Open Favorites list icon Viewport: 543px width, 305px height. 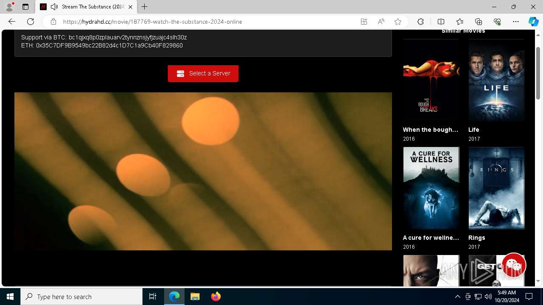coord(460,22)
